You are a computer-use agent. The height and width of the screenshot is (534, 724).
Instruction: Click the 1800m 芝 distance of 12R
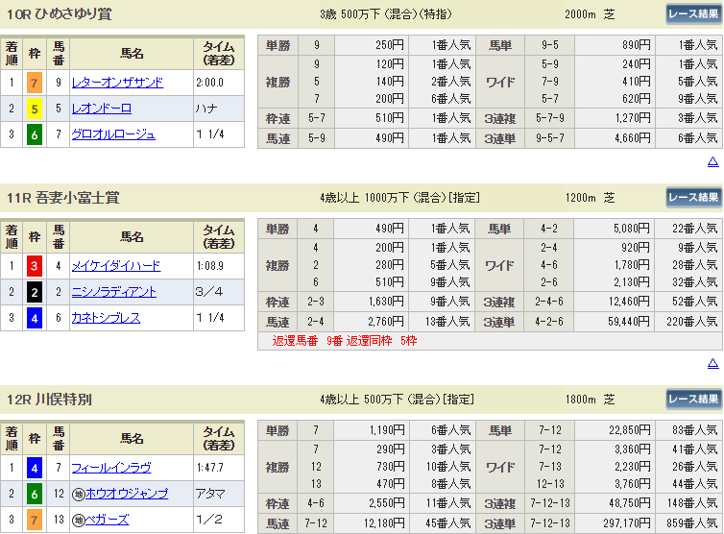click(x=590, y=400)
